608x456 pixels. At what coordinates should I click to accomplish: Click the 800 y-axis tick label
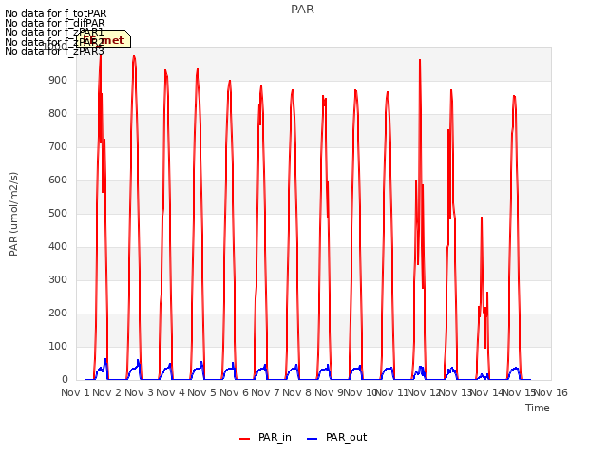tap(58, 114)
